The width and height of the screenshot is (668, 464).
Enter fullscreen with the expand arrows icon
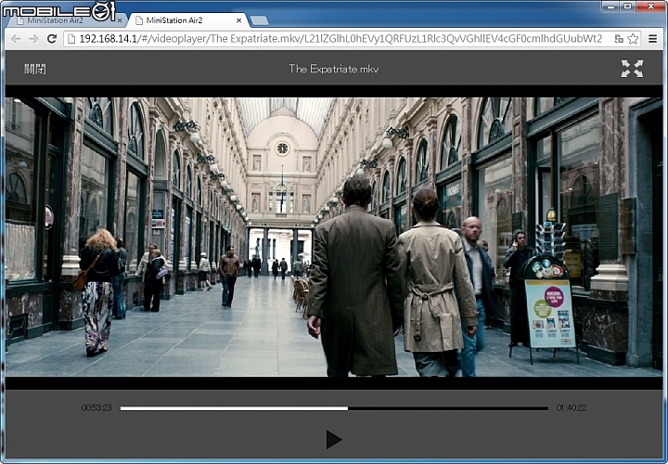632,69
